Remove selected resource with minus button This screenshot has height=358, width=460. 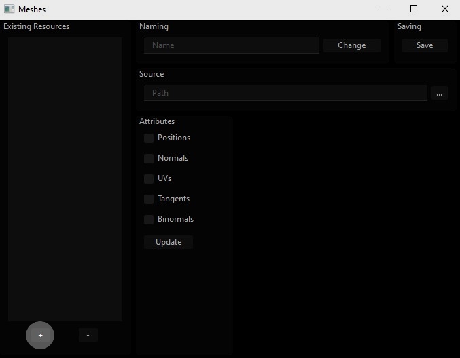[88, 335]
